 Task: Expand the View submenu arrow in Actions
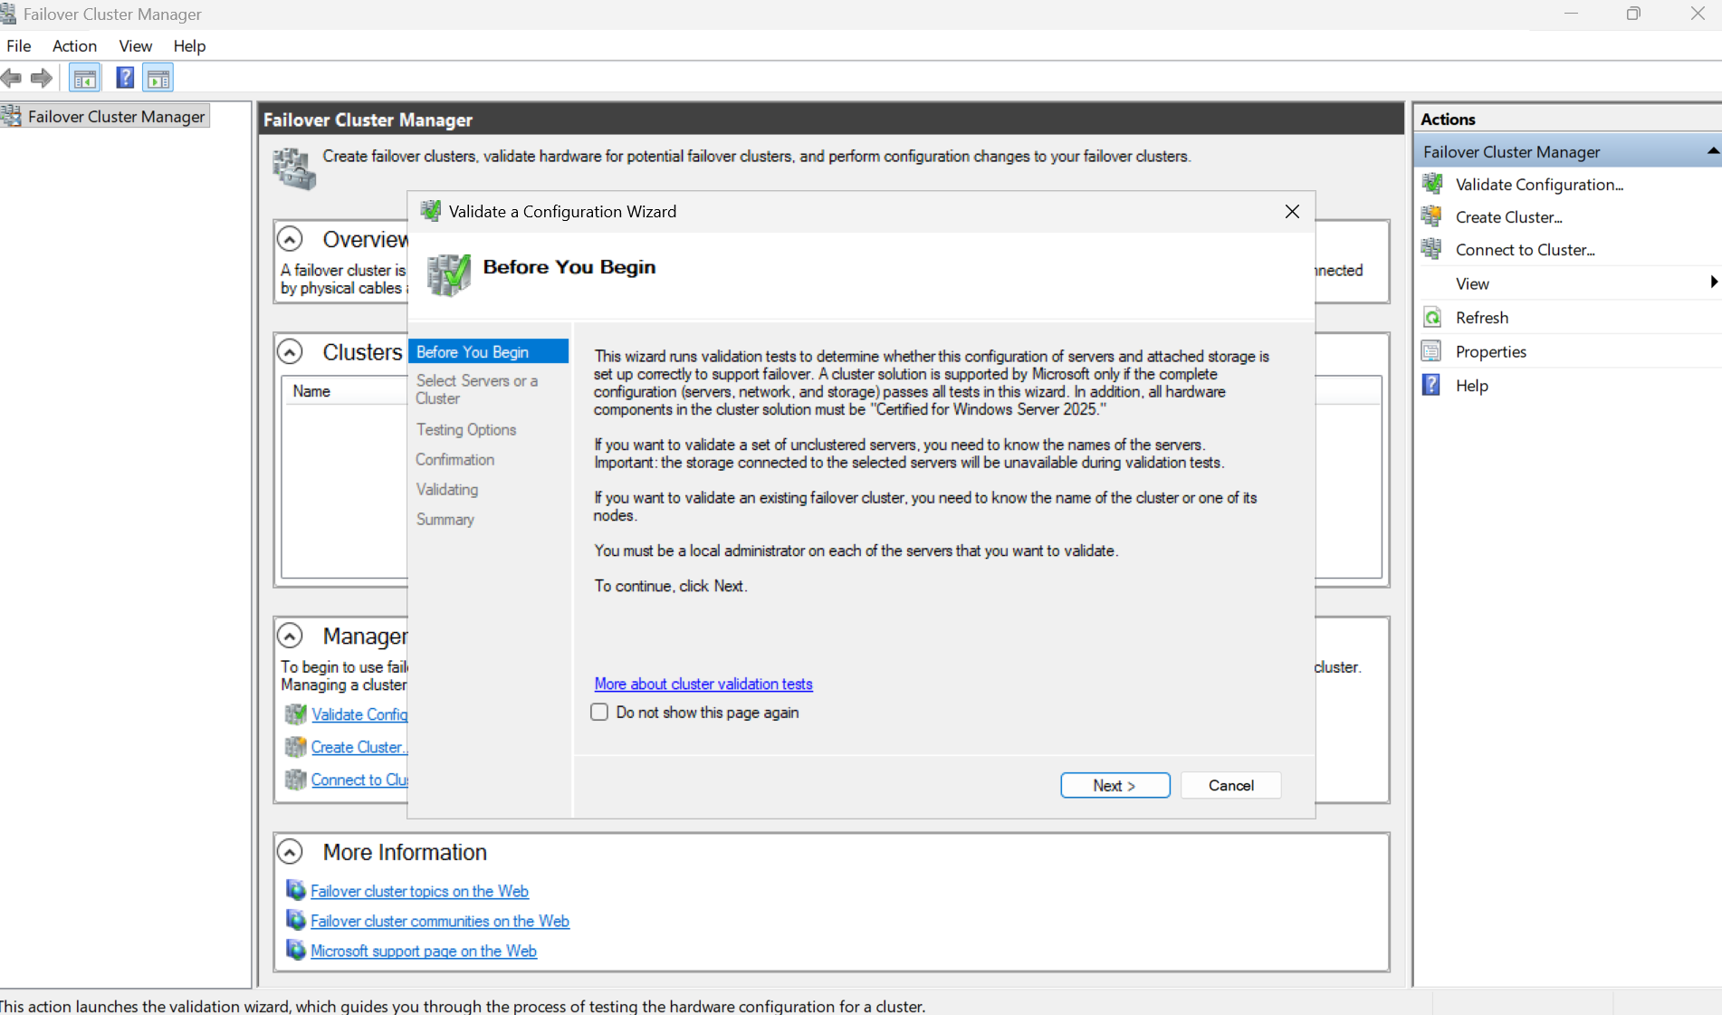pyautogui.click(x=1713, y=282)
